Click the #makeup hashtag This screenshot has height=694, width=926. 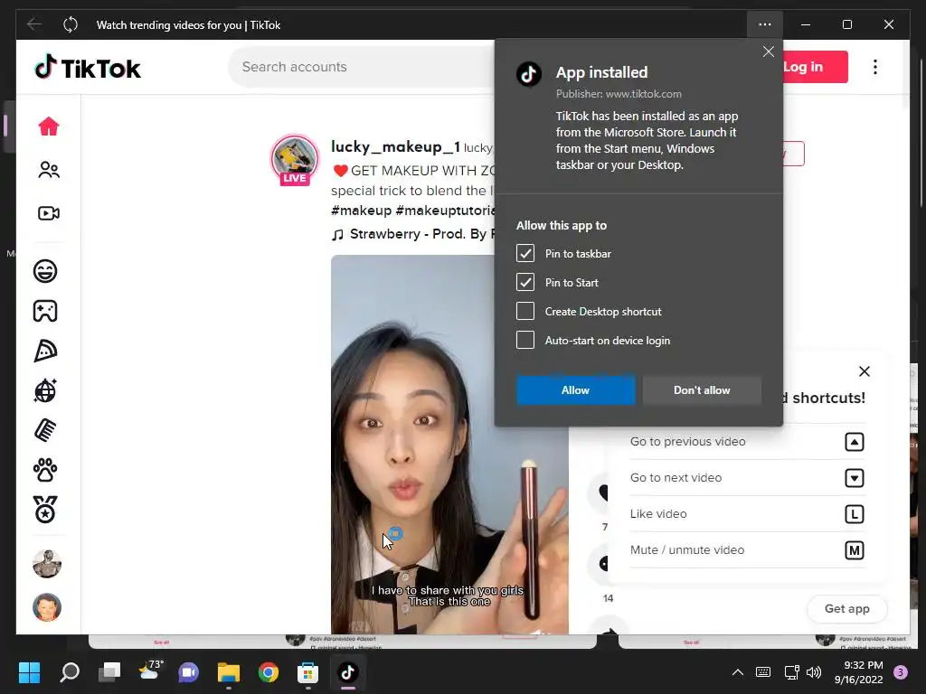361,211
